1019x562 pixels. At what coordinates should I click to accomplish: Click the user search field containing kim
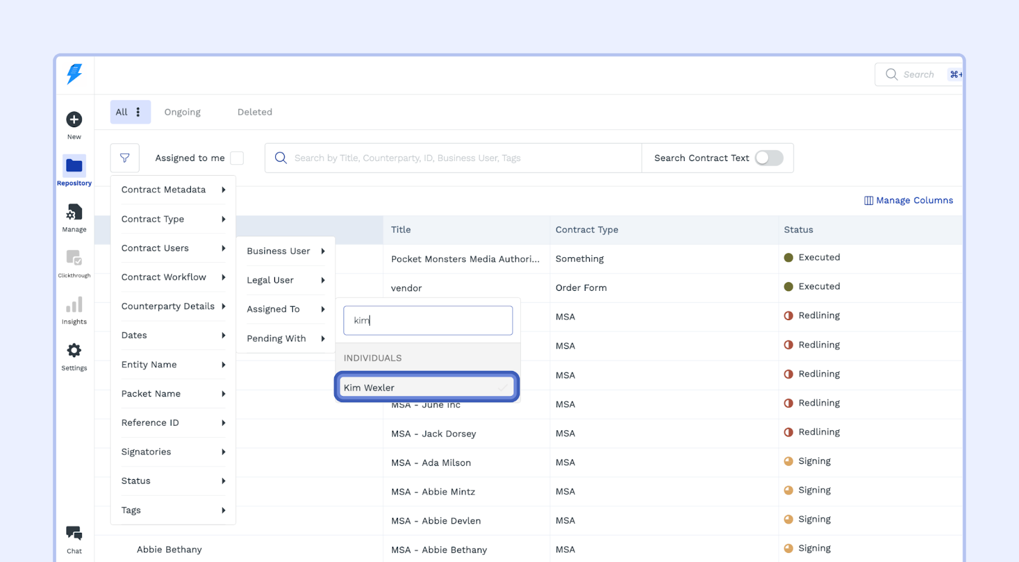[x=428, y=321]
